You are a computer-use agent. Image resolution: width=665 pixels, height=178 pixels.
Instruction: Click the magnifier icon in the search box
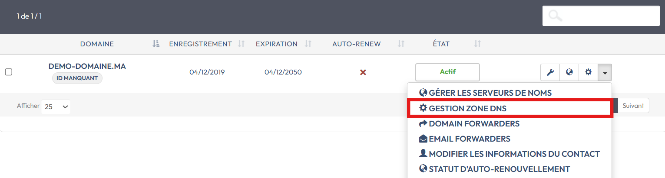click(555, 16)
